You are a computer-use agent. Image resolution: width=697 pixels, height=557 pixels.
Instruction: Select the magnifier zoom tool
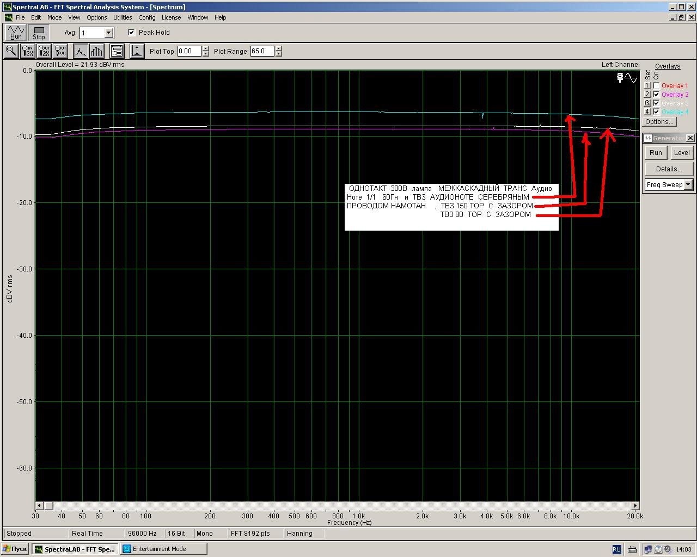point(10,51)
